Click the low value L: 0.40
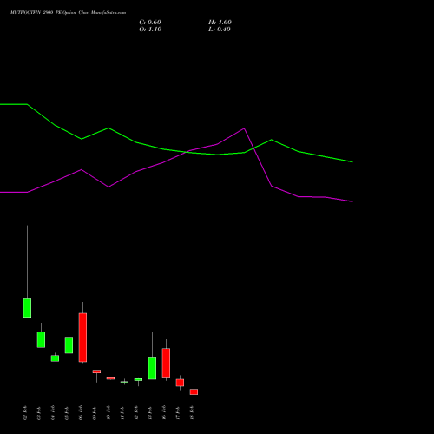 (x=220, y=30)
